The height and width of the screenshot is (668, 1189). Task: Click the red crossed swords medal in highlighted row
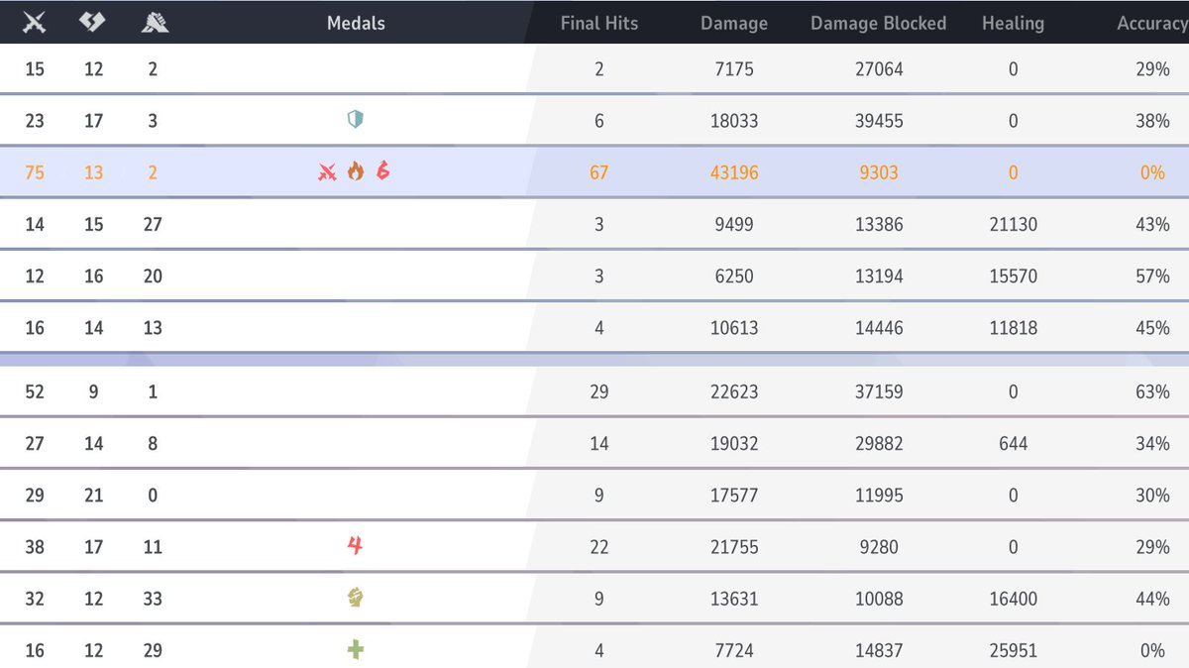[x=327, y=172]
